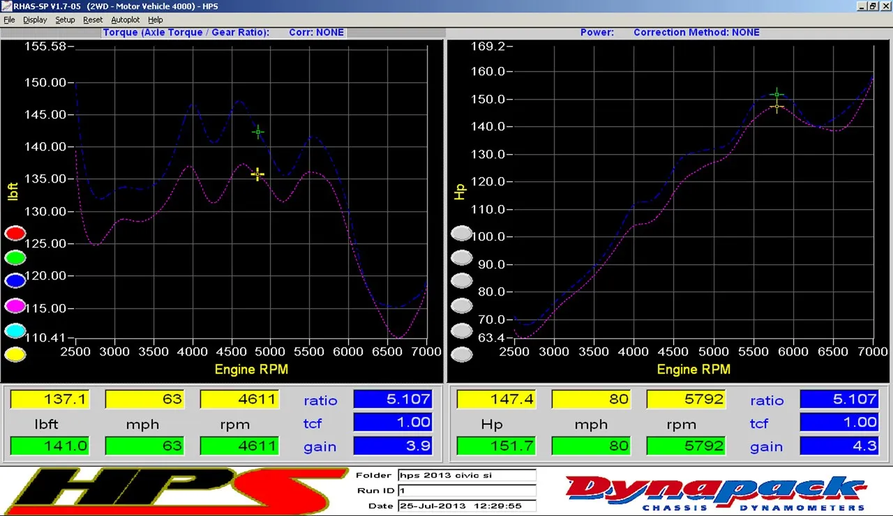Click torque green 63 mph value
Screen dimensions: 893x516
tap(144, 446)
